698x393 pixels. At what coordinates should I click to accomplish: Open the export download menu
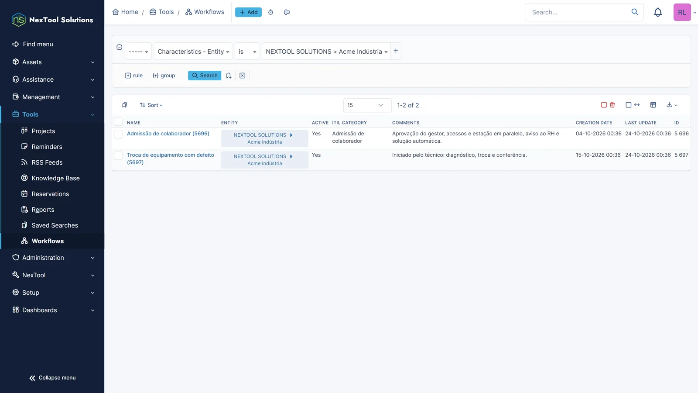click(x=672, y=105)
